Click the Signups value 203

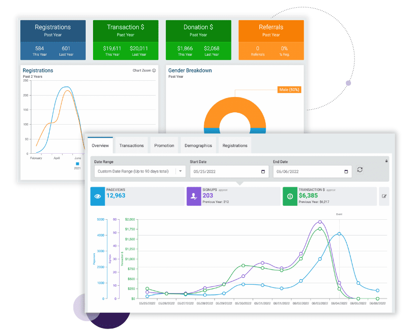[208, 196]
